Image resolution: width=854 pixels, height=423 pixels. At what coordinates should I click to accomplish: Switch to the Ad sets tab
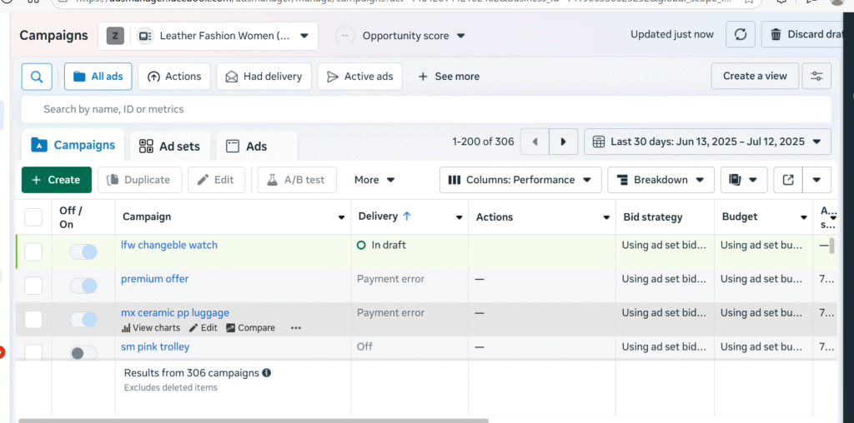(x=169, y=147)
